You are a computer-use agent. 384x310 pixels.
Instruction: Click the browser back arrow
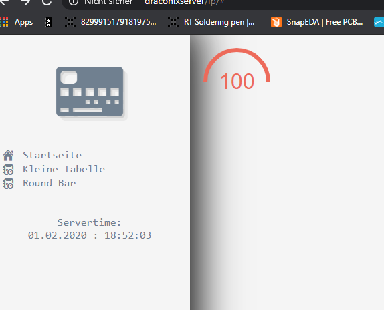(4, 2)
